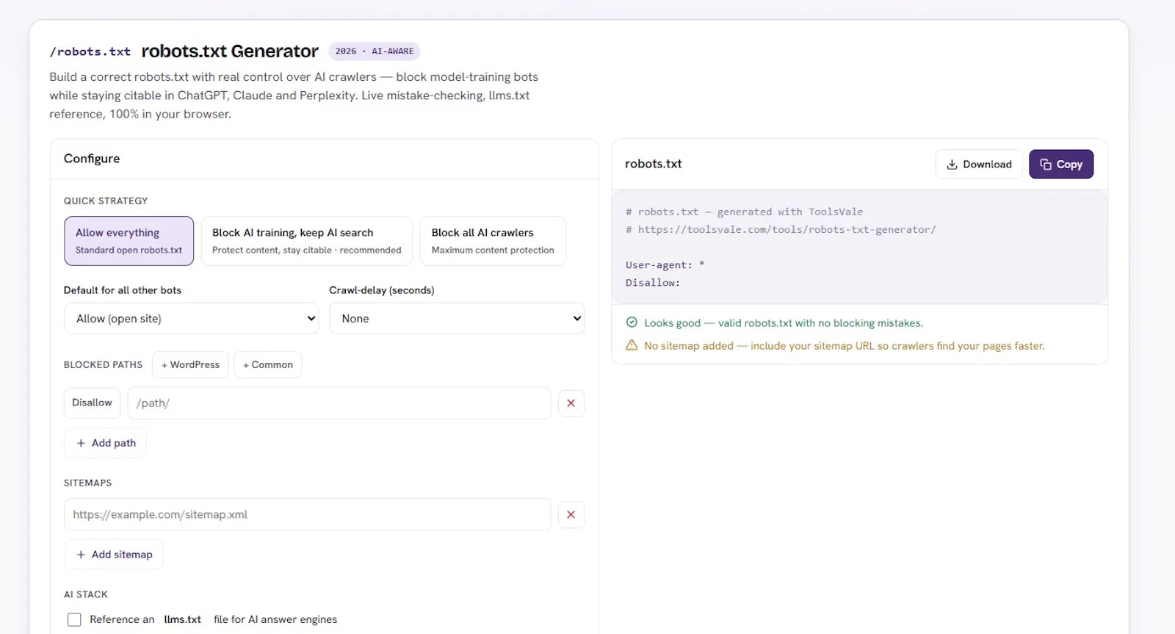Click the 'Disallow:' line in output
The image size is (1175, 634).
[653, 283]
